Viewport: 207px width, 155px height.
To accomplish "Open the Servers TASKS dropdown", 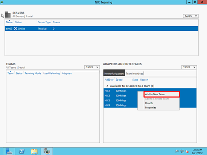I will click(191, 16).
